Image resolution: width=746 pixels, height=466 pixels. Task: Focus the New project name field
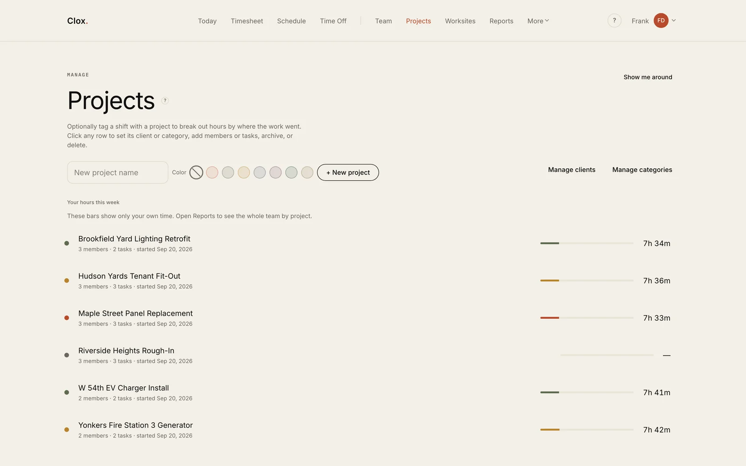click(x=117, y=172)
